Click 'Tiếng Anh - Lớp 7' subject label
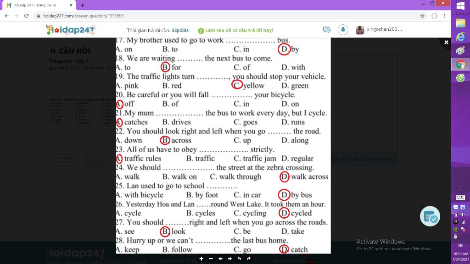Image resolution: width=470 pixels, height=264 pixels. pyautogui.click(x=69, y=61)
